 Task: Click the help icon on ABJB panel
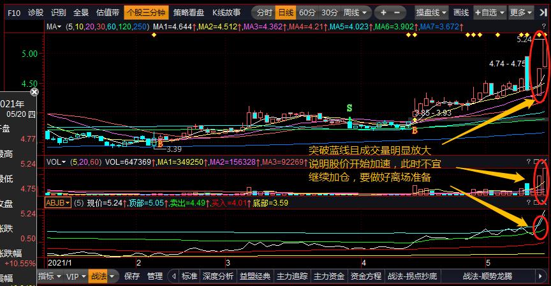tap(529, 202)
